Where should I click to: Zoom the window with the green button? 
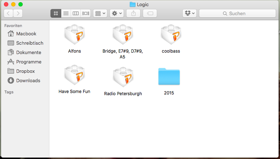21,4
